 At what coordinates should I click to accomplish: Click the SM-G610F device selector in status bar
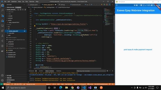101,84
